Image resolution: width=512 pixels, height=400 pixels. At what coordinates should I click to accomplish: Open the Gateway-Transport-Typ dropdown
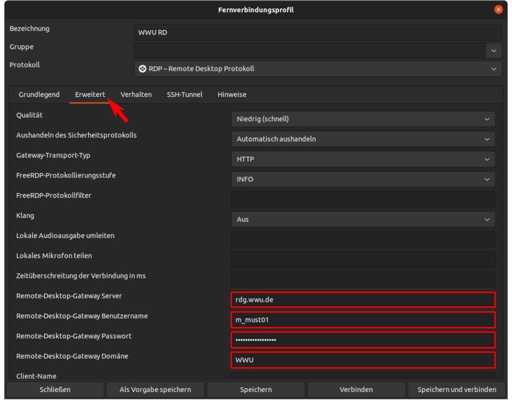(363, 159)
